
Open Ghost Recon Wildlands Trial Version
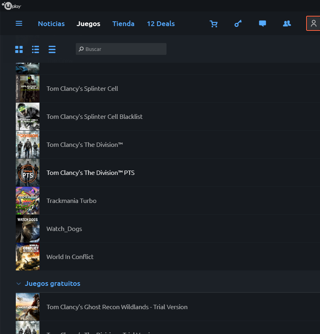pos(117,307)
